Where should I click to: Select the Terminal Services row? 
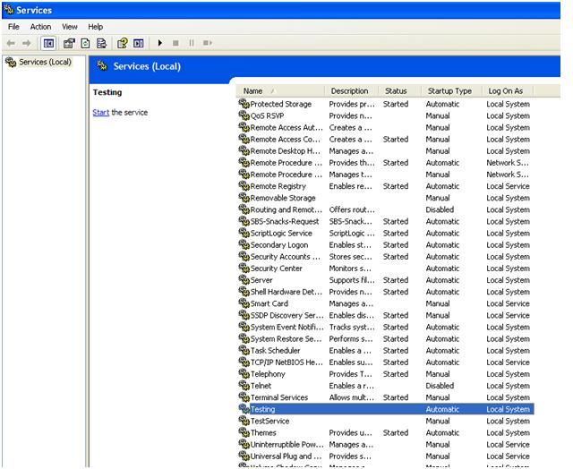coord(386,397)
